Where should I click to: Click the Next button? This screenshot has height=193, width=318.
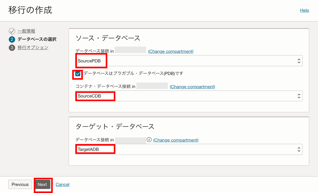coord(43,184)
